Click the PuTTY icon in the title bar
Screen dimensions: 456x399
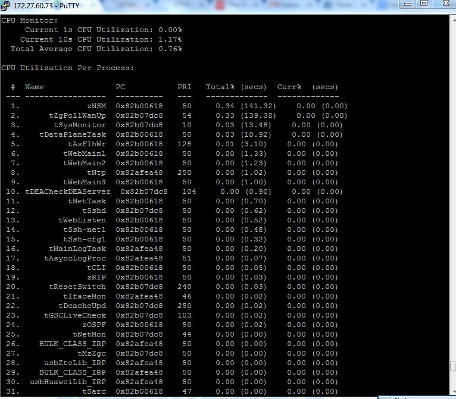pyautogui.click(x=5, y=5)
